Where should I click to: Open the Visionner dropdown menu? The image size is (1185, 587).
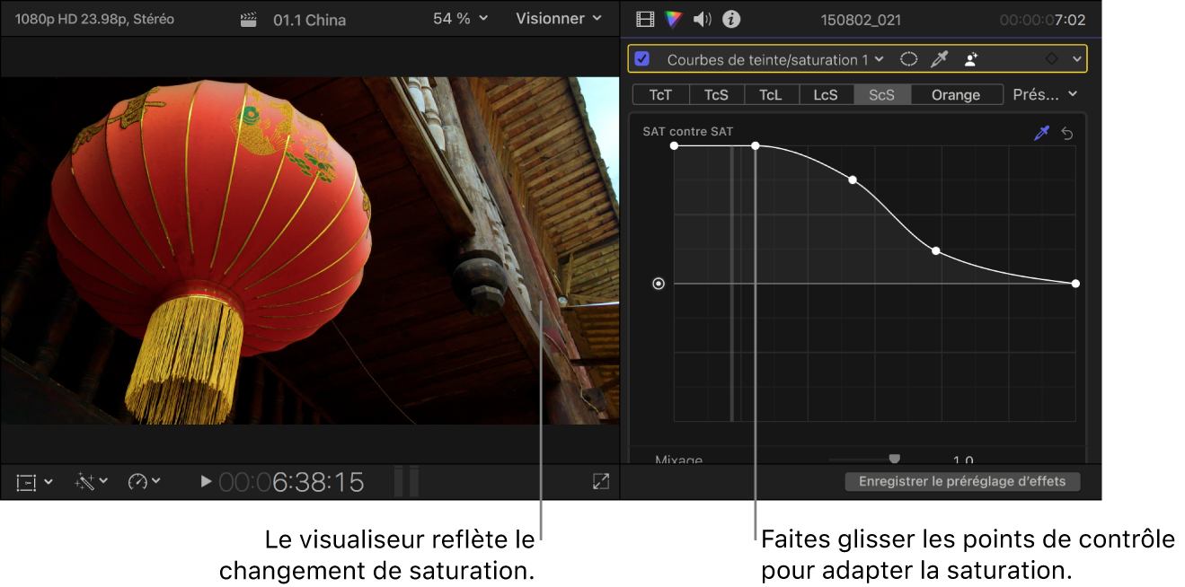(x=558, y=19)
